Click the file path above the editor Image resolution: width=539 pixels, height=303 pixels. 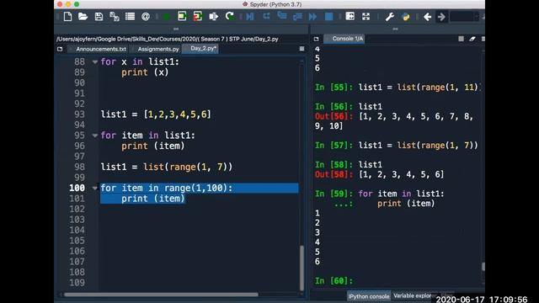(x=168, y=39)
